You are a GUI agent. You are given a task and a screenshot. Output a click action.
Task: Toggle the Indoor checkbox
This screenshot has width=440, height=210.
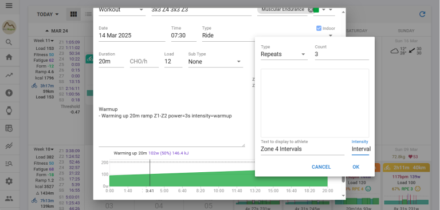(319, 28)
